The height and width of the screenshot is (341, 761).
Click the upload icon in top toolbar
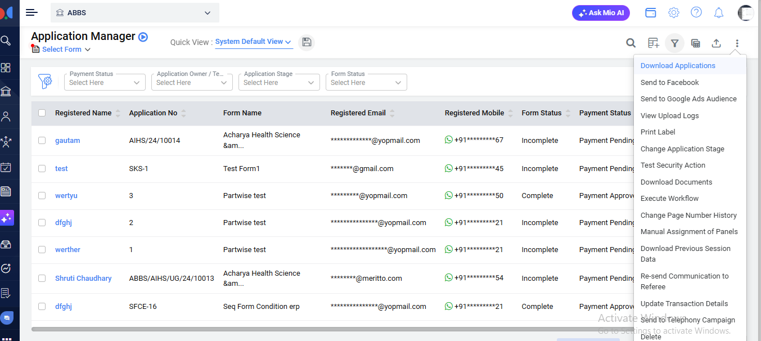click(x=716, y=43)
